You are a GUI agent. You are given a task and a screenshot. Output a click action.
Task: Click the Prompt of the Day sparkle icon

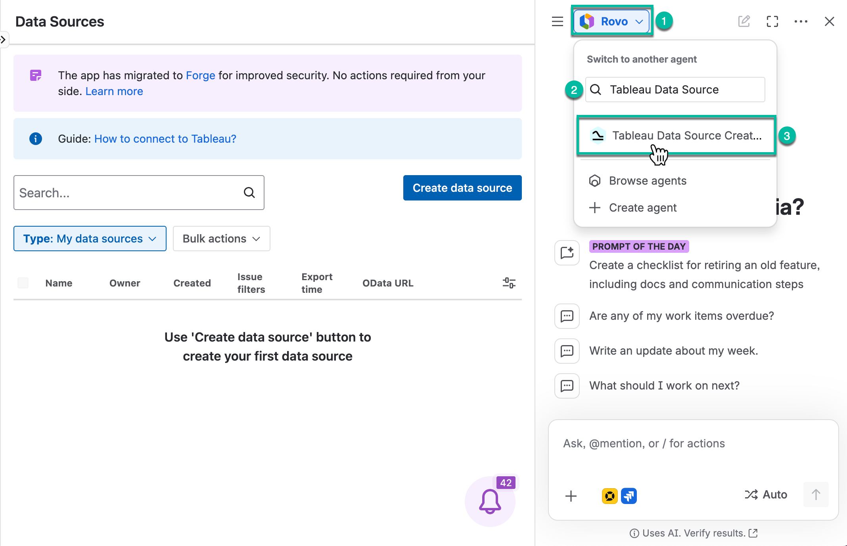coord(567,252)
